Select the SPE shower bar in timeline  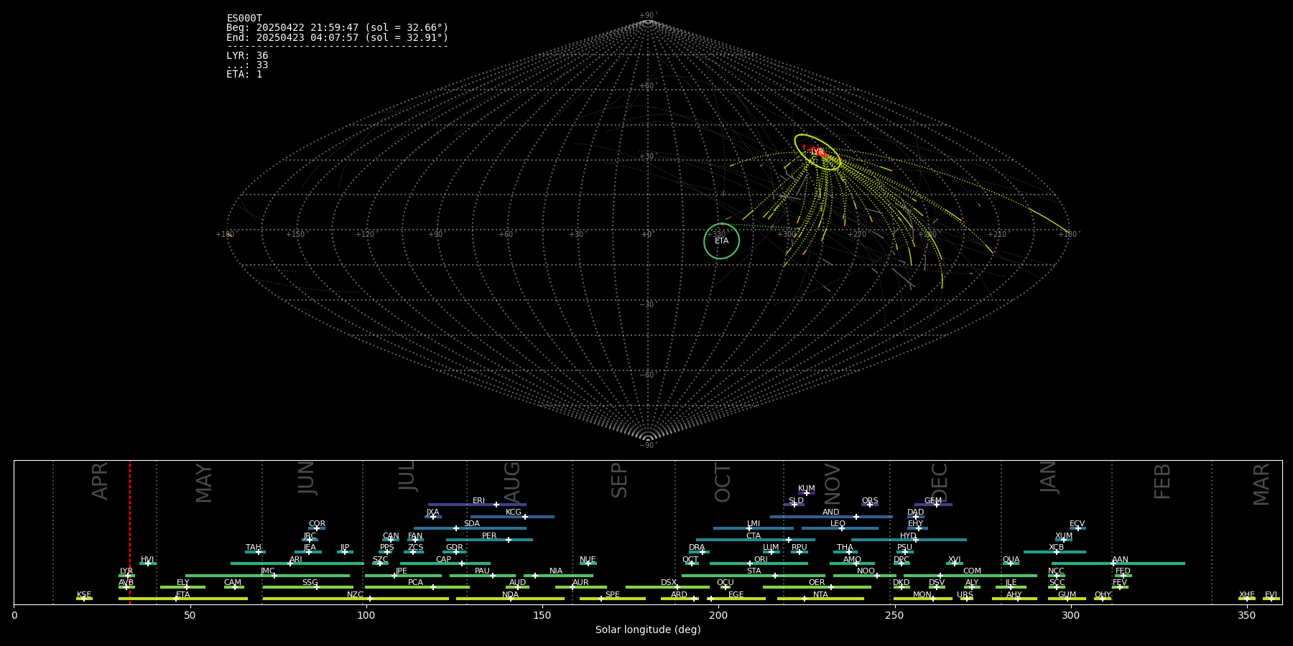[x=613, y=599]
